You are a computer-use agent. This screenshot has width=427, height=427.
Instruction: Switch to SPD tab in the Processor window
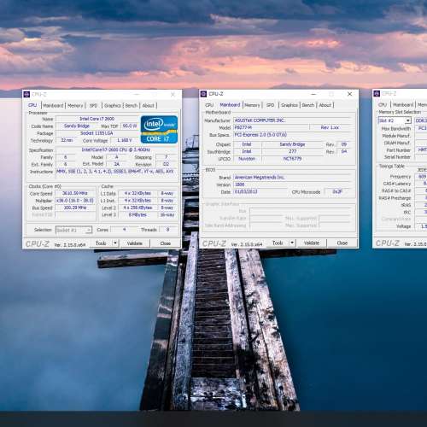(x=93, y=105)
